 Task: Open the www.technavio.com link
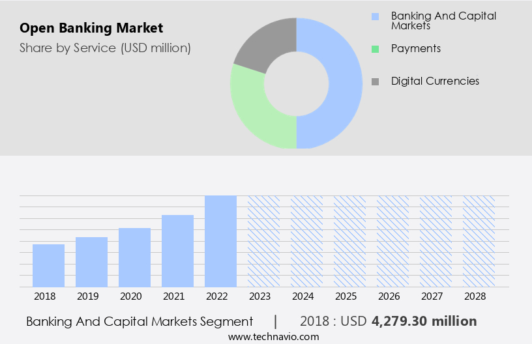pos(273,337)
